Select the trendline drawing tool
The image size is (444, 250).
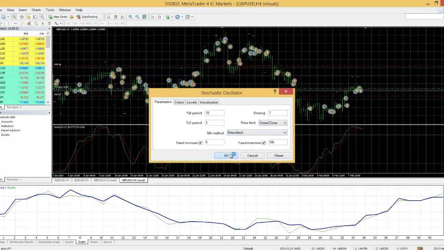[x=22, y=23]
